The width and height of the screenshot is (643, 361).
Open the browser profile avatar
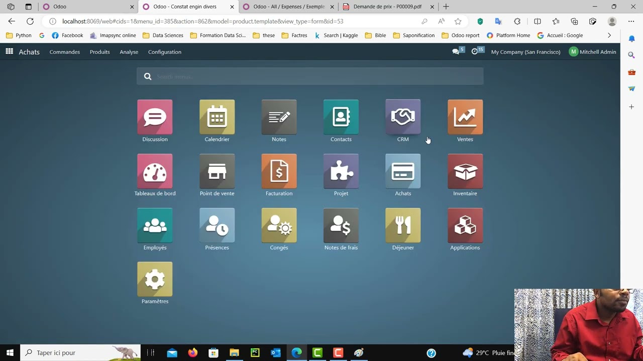click(x=612, y=21)
